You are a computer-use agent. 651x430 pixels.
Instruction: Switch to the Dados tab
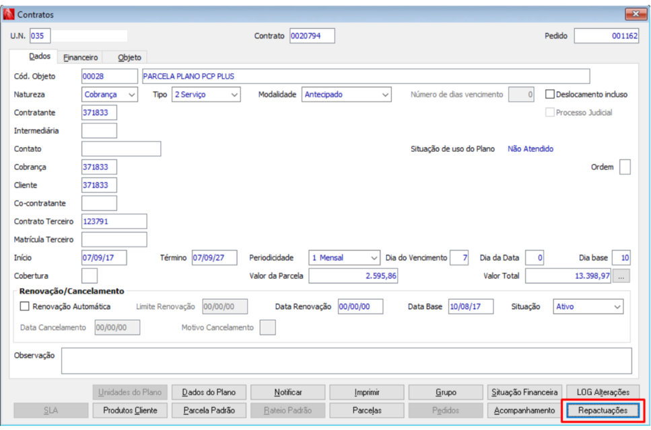[40, 56]
